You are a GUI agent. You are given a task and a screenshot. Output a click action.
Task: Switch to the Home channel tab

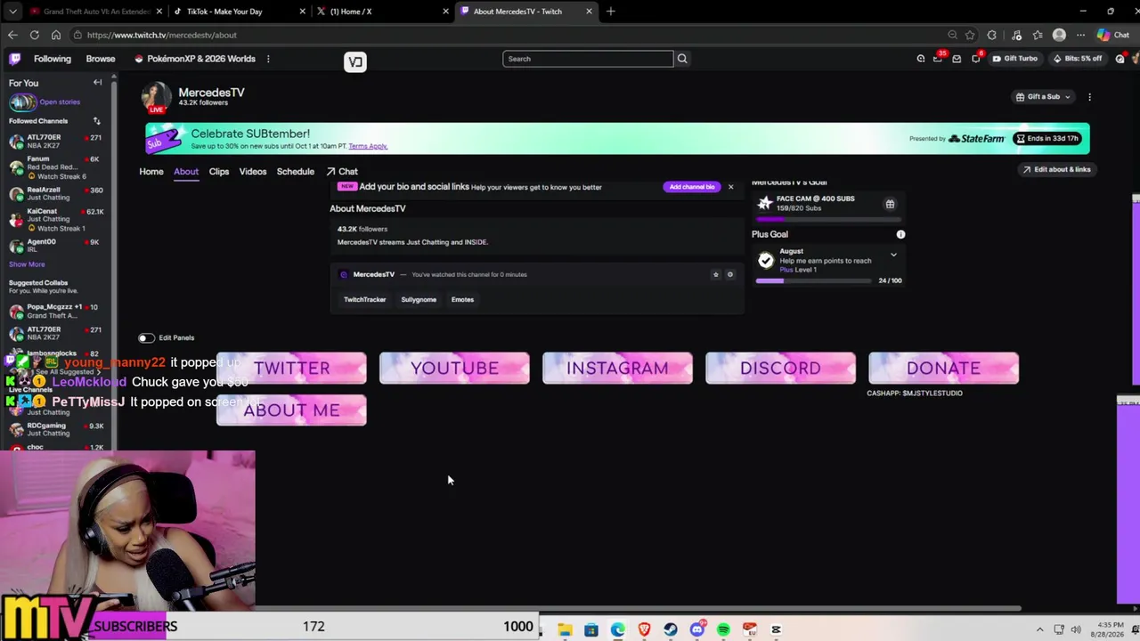coord(151,172)
